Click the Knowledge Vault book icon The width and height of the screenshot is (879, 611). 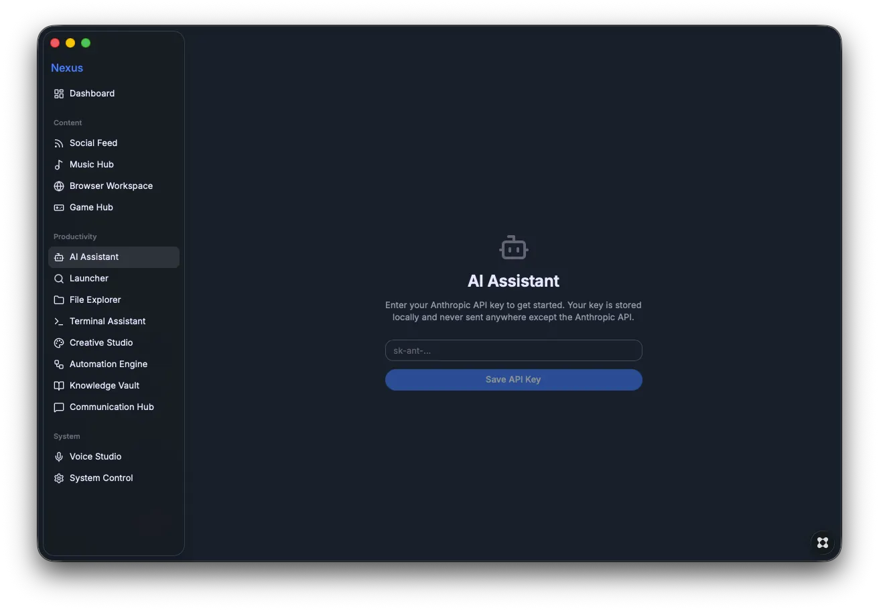pyautogui.click(x=59, y=386)
